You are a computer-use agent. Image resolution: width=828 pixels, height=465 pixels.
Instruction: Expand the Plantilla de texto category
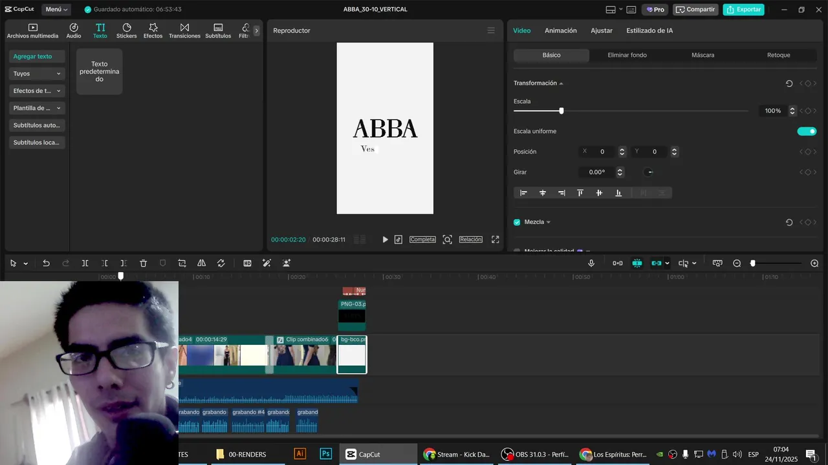37,108
